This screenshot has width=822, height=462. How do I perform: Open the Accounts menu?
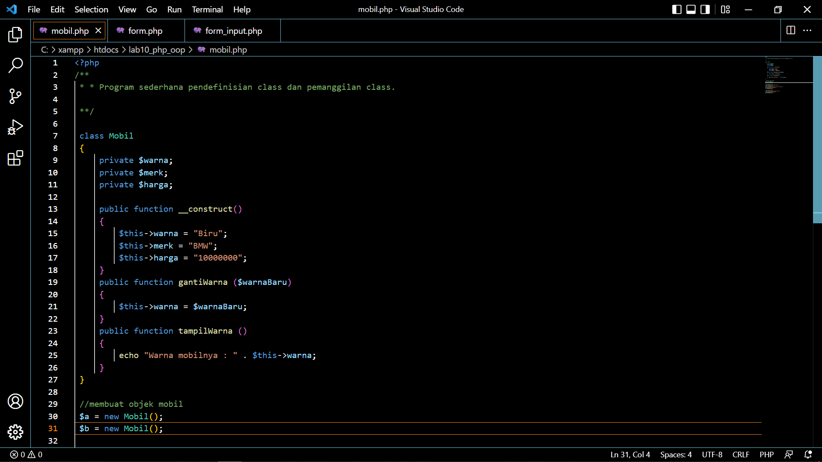[15, 401]
